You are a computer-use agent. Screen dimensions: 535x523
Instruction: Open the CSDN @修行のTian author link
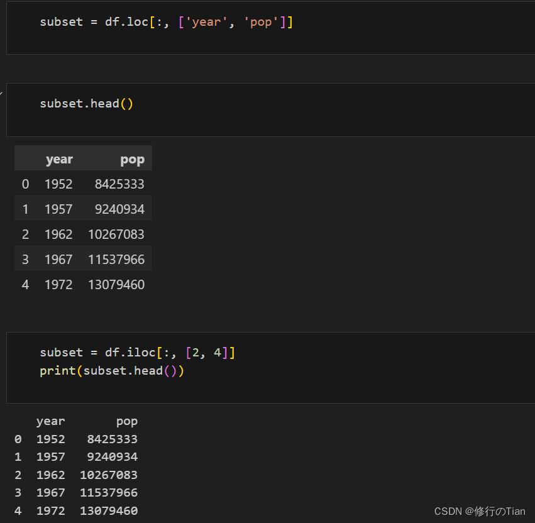tap(482, 512)
